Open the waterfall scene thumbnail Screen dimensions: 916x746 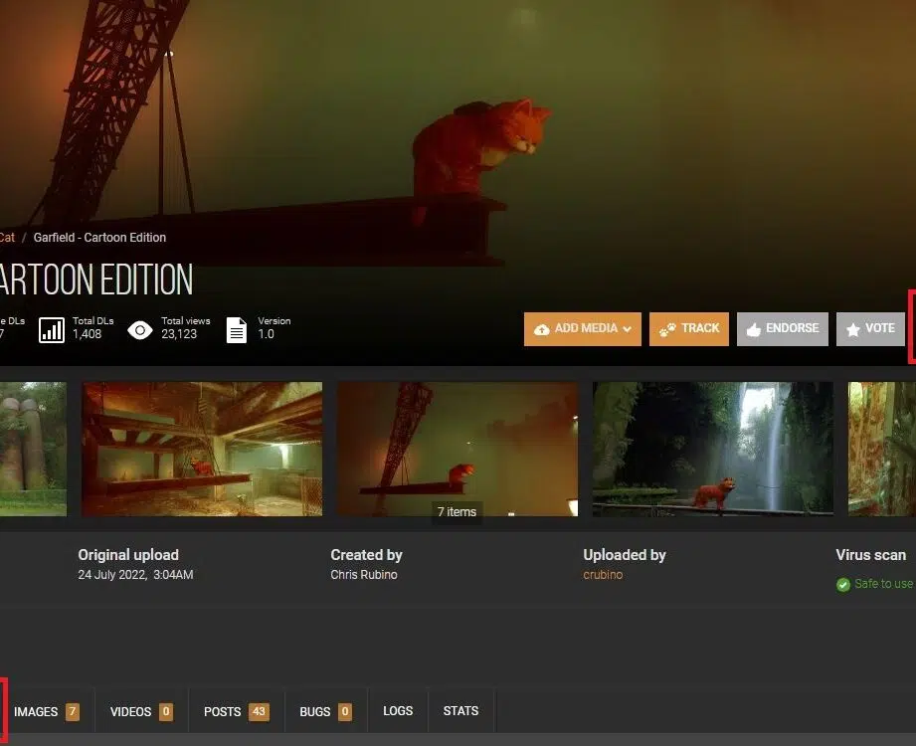[x=713, y=450]
